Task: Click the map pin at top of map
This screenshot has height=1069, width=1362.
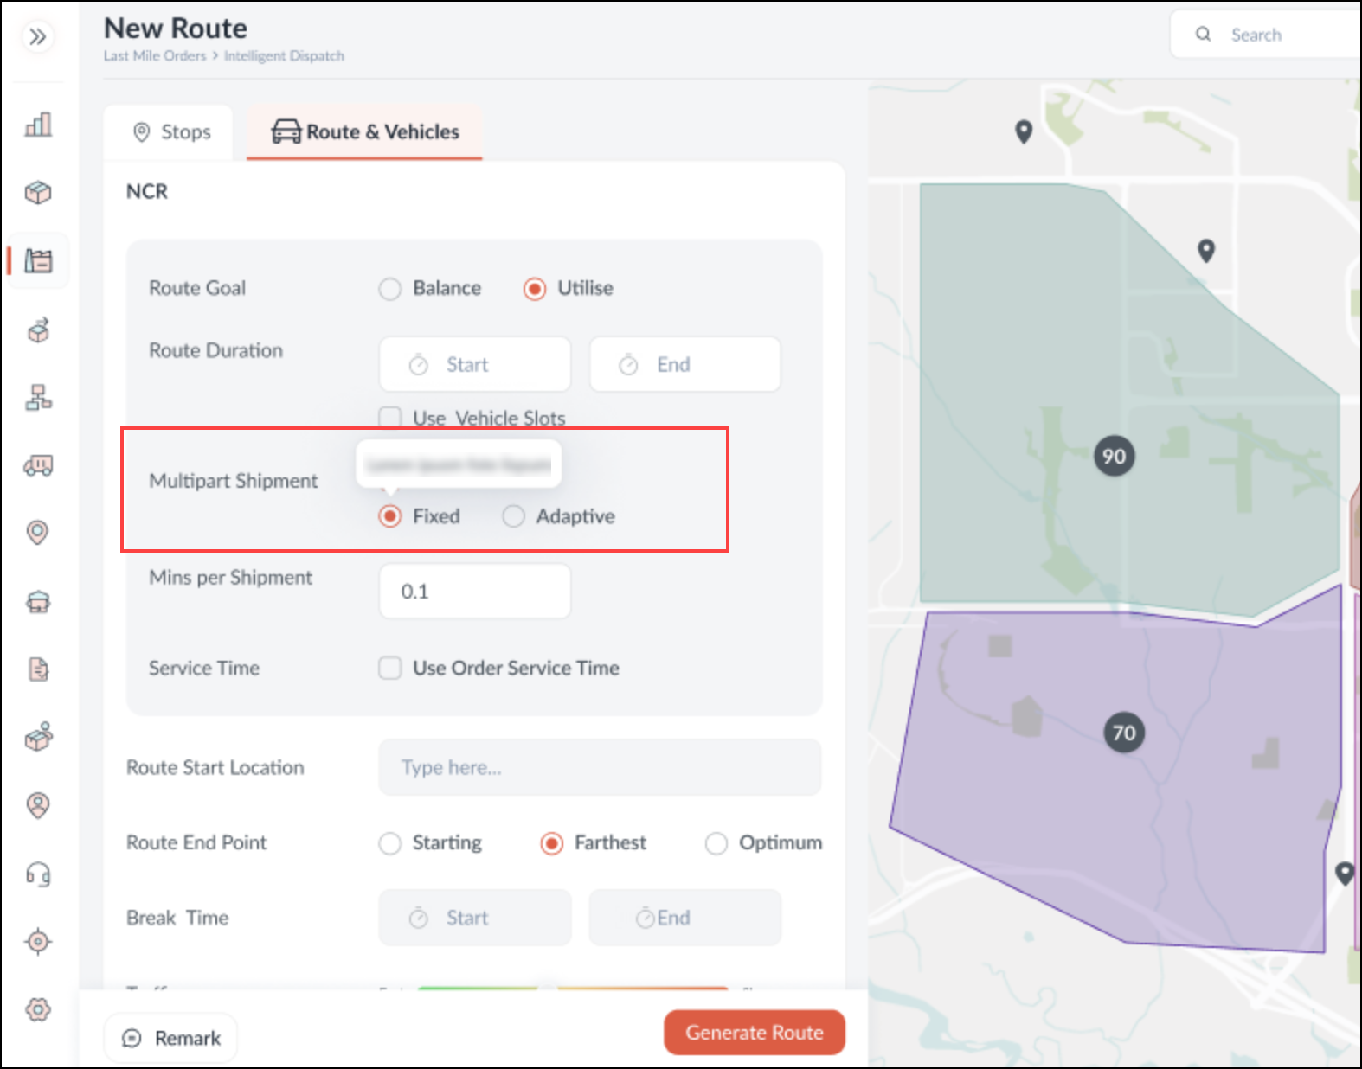Action: (x=1024, y=131)
